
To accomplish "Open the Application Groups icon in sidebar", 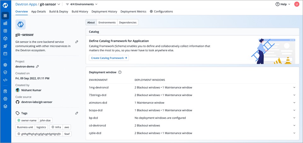I will click(x=5, y=23).
